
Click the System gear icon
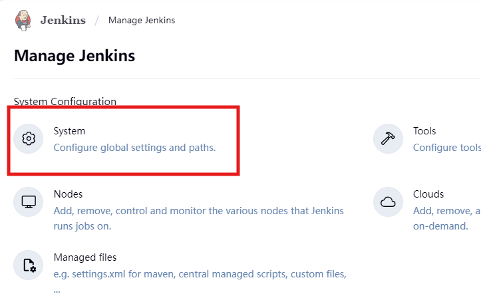pos(29,138)
